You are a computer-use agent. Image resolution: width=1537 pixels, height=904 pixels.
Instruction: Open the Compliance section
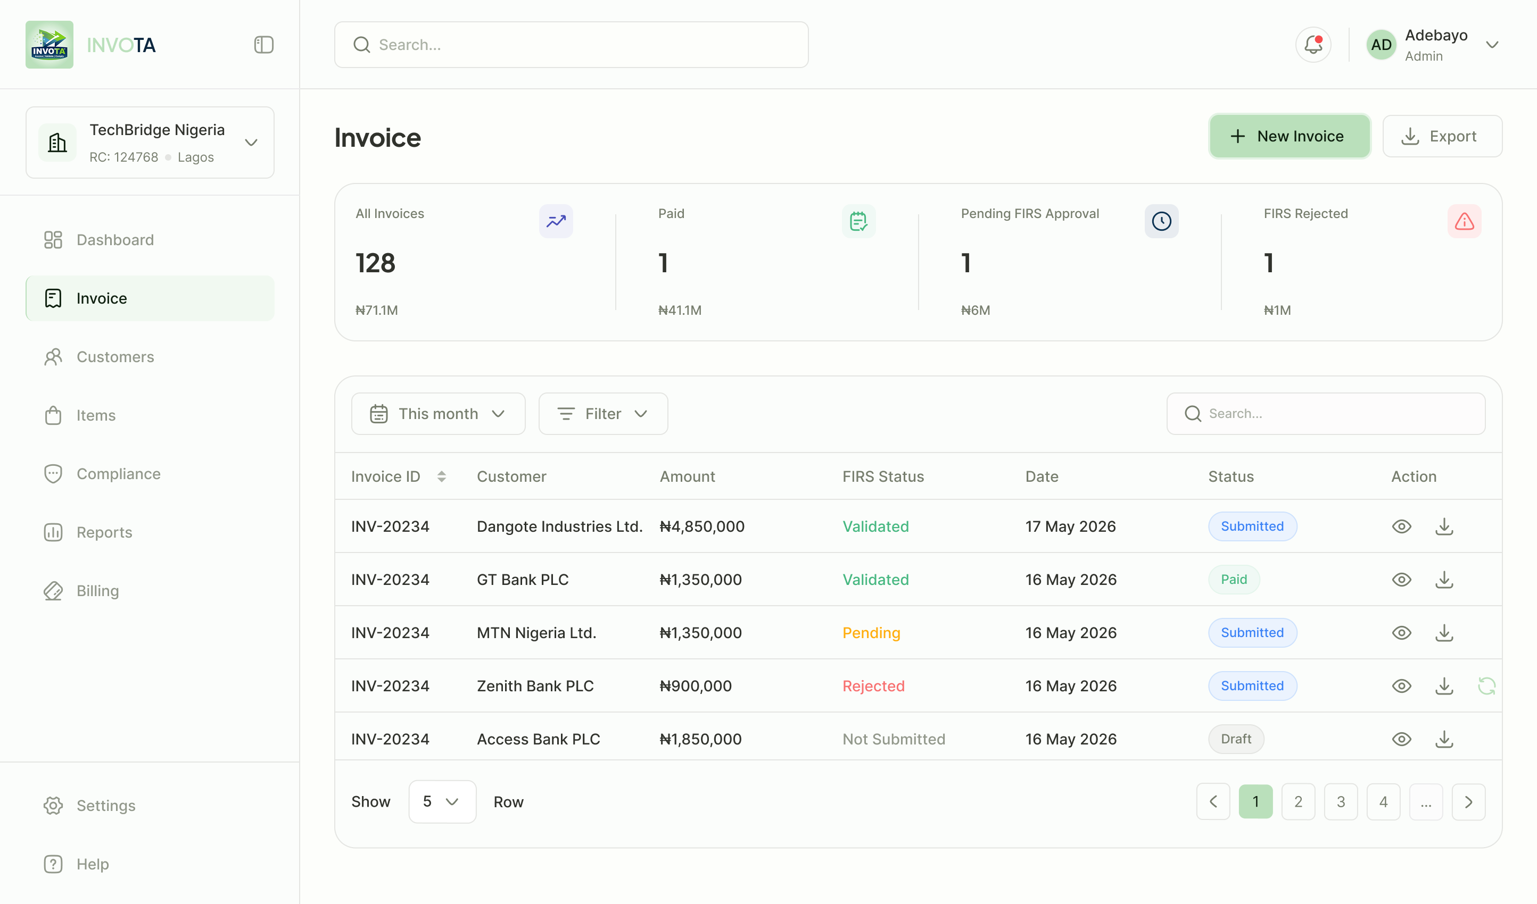pyautogui.click(x=150, y=474)
